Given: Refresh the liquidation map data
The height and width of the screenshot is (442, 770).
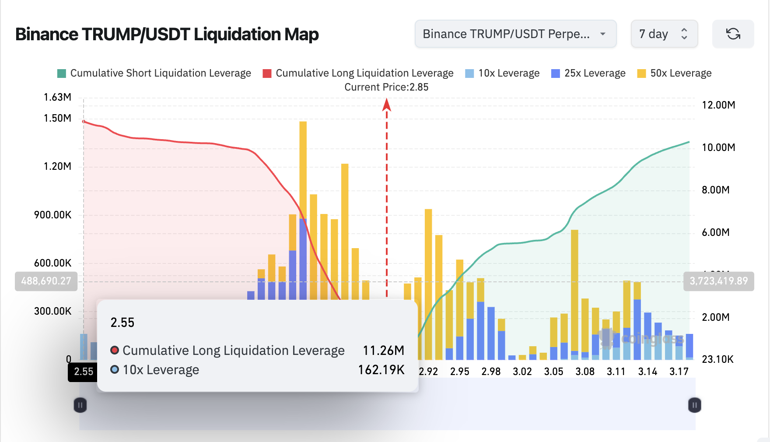Looking at the screenshot, I should 733,34.
